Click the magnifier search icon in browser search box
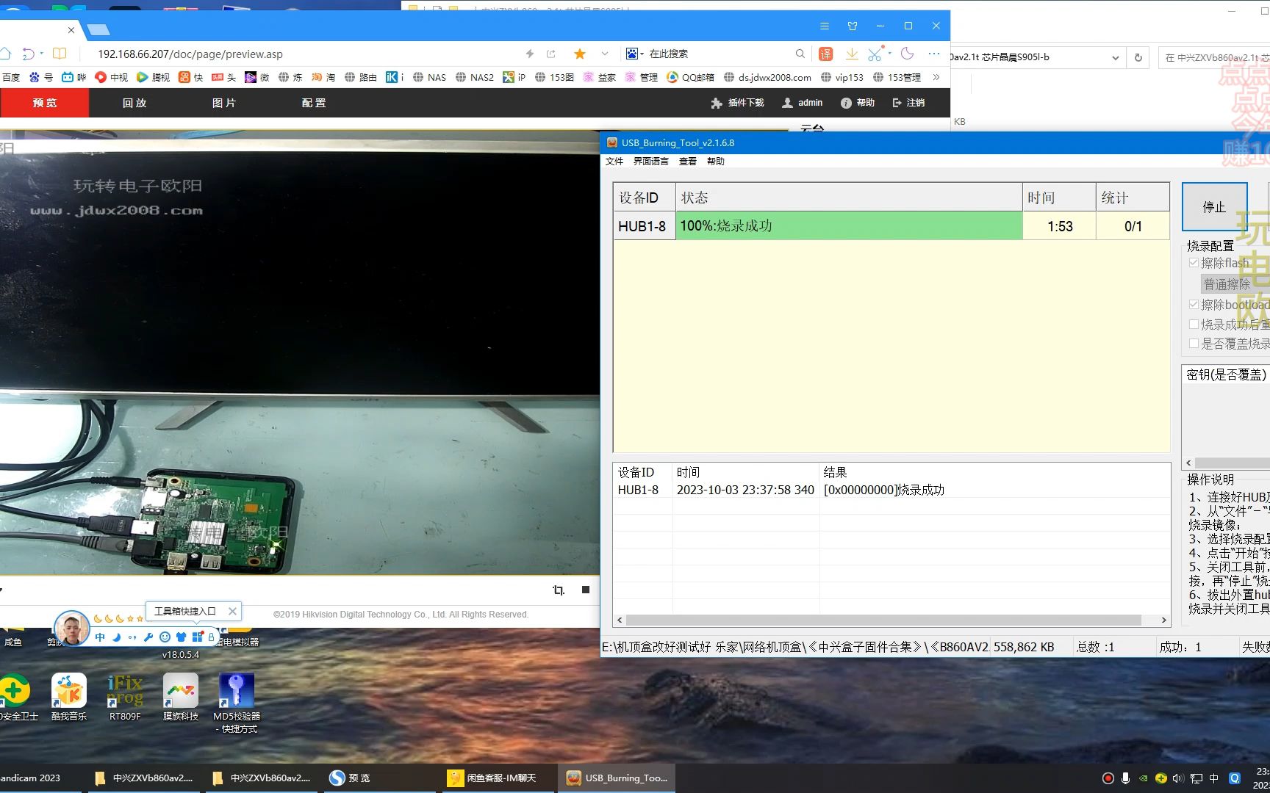Viewport: 1270px width, 793px height. 800,54
